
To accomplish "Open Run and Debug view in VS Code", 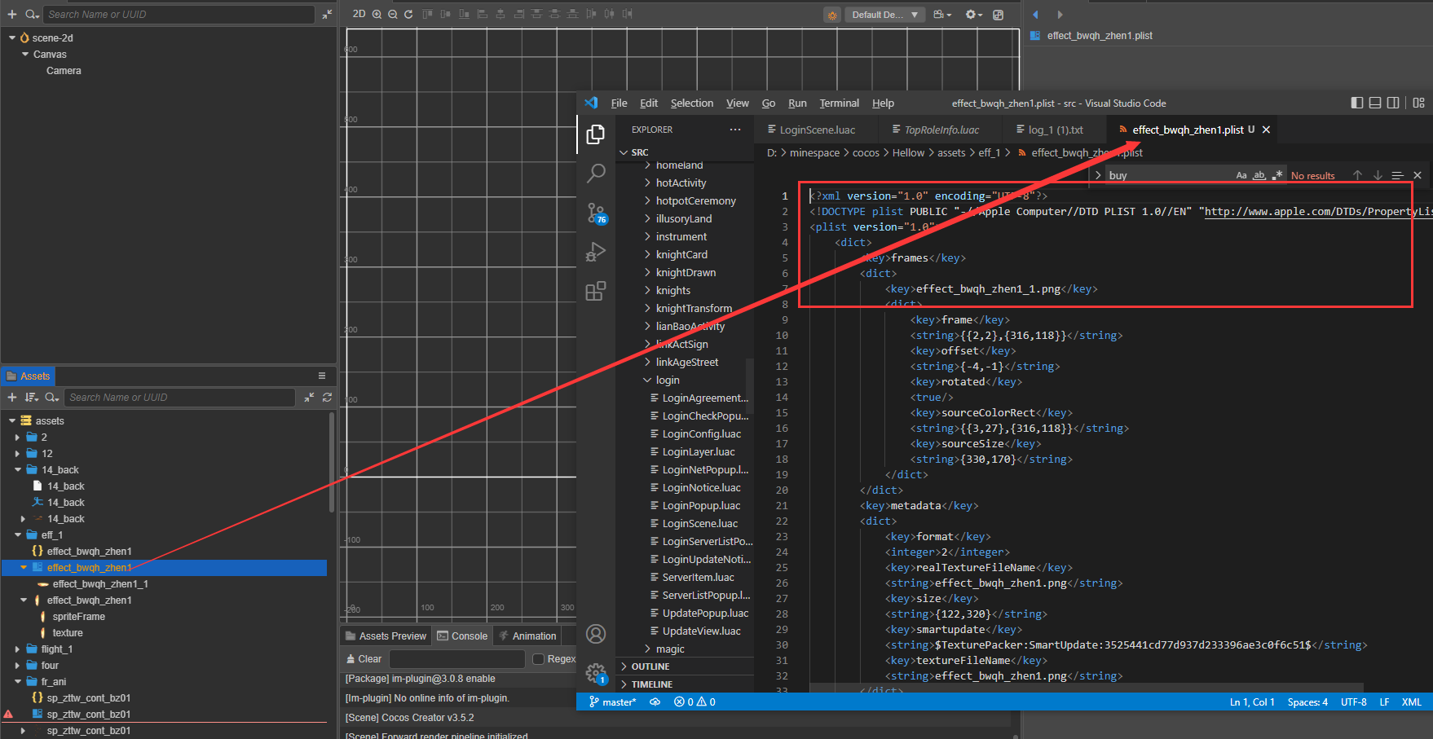I will click(596, 252).
